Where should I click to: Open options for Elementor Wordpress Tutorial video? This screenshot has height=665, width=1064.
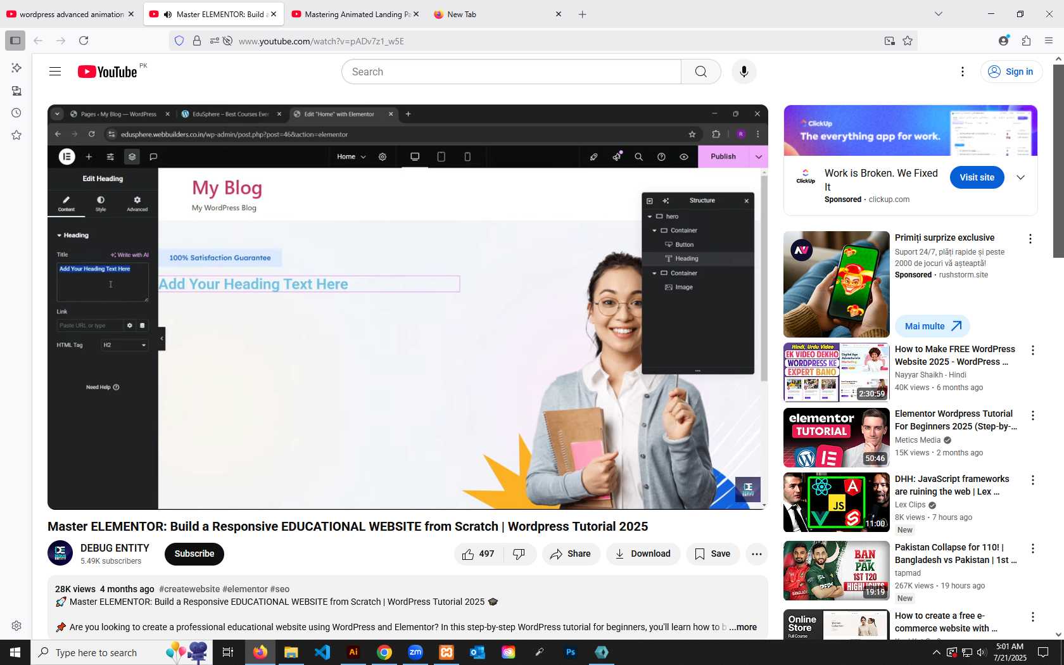pyautogui.click(x=1032, y=415)
